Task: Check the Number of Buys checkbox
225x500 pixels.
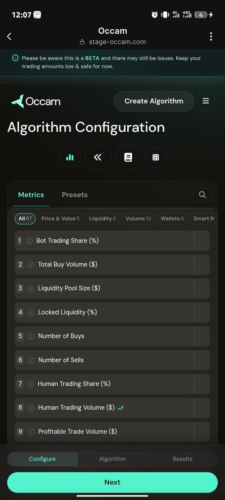Action: tap(202, 336)
